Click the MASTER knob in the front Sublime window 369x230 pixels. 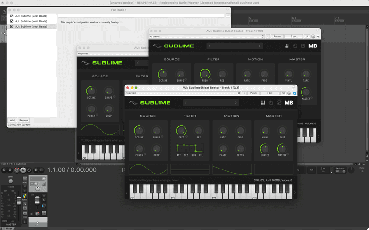click(282, 149)
